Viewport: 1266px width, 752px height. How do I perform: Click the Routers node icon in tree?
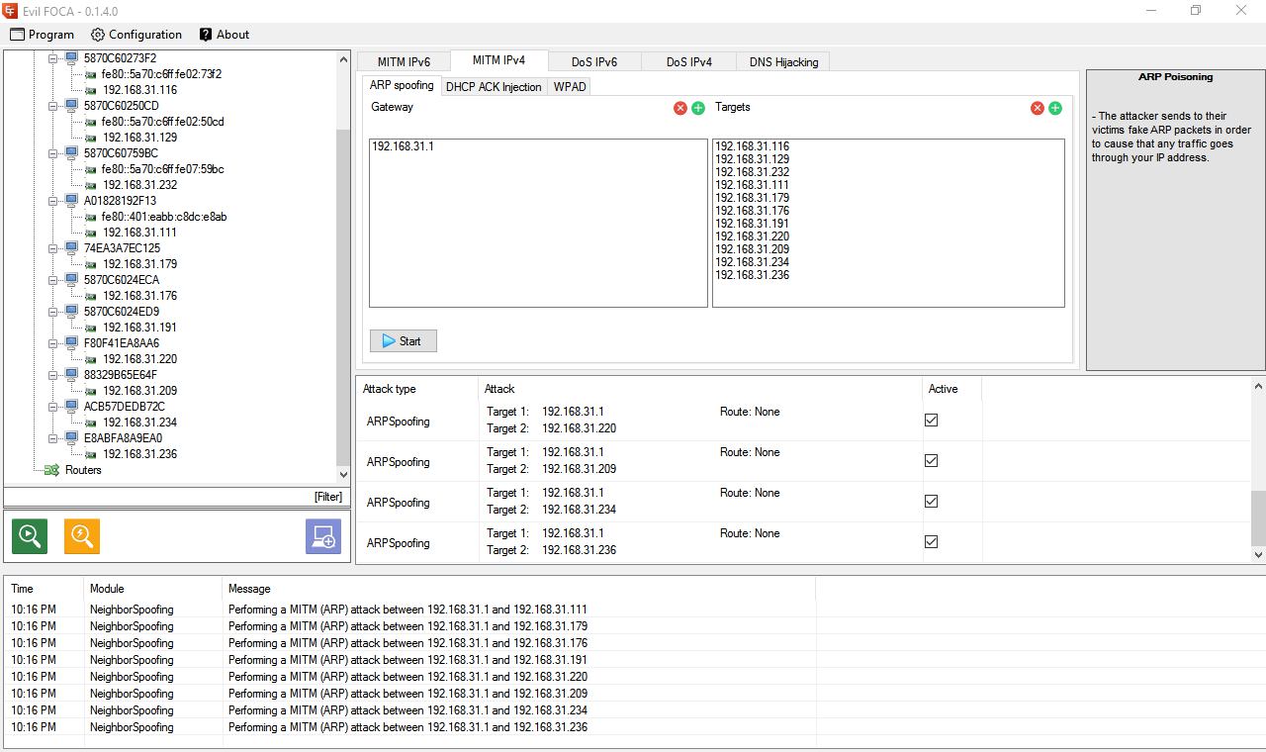[x=51, y=470]
